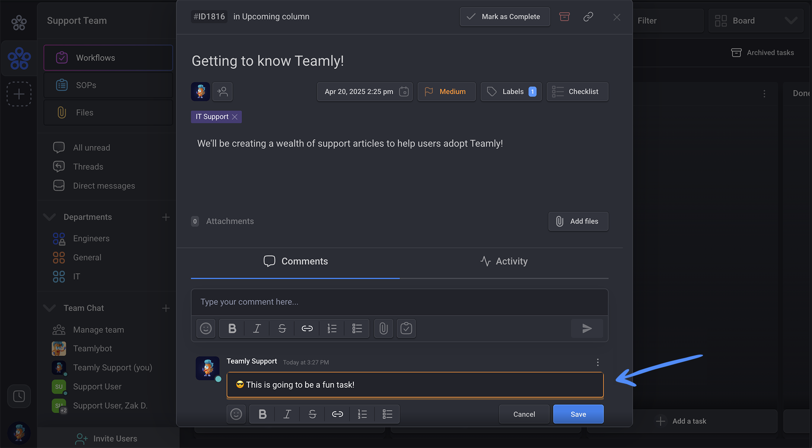Switch to the Activity tab
The height and width of the screenshot is (448, 812).
504,261
